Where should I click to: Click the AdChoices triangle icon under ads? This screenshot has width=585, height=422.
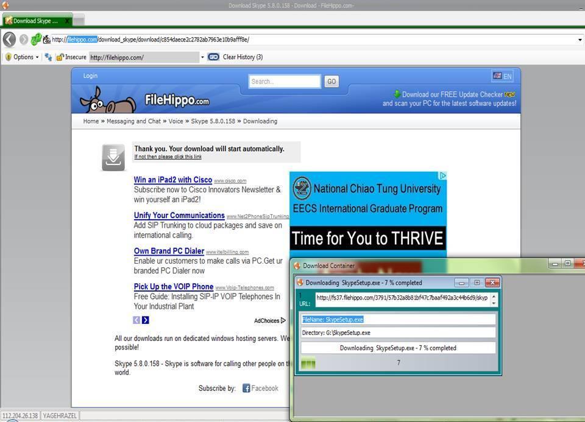coord(283,320)
